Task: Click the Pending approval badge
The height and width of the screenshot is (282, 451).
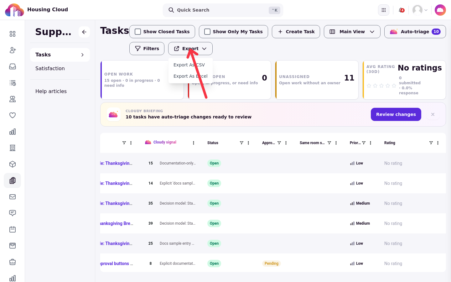Action: tap(272, 264)
